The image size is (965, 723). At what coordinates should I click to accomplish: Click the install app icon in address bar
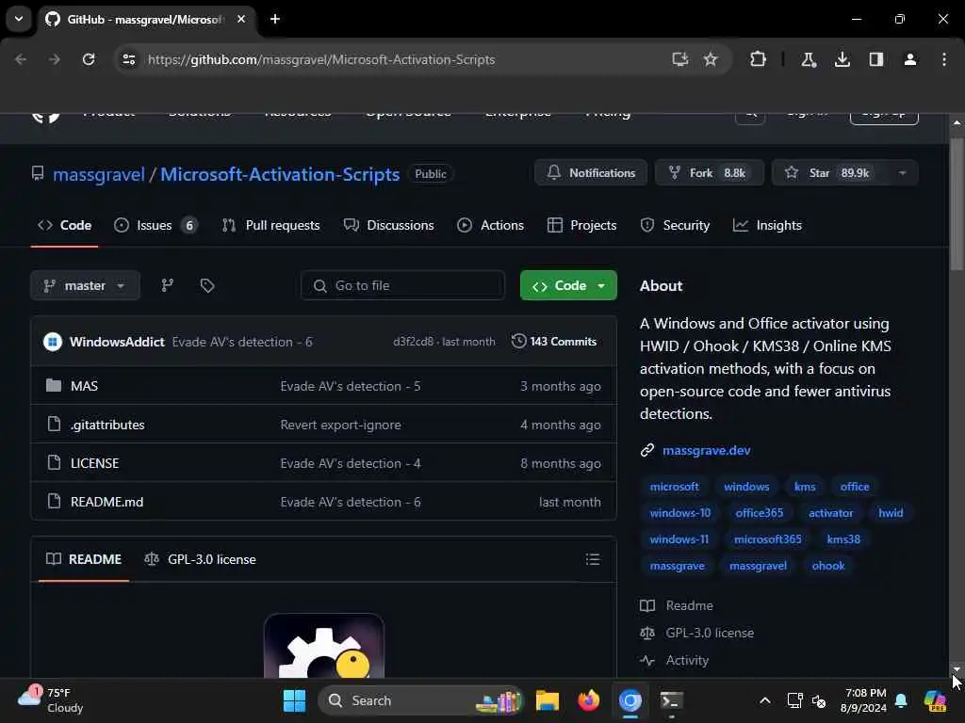coord(680,59)
